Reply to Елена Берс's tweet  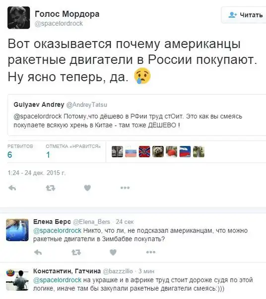point(38,252)
